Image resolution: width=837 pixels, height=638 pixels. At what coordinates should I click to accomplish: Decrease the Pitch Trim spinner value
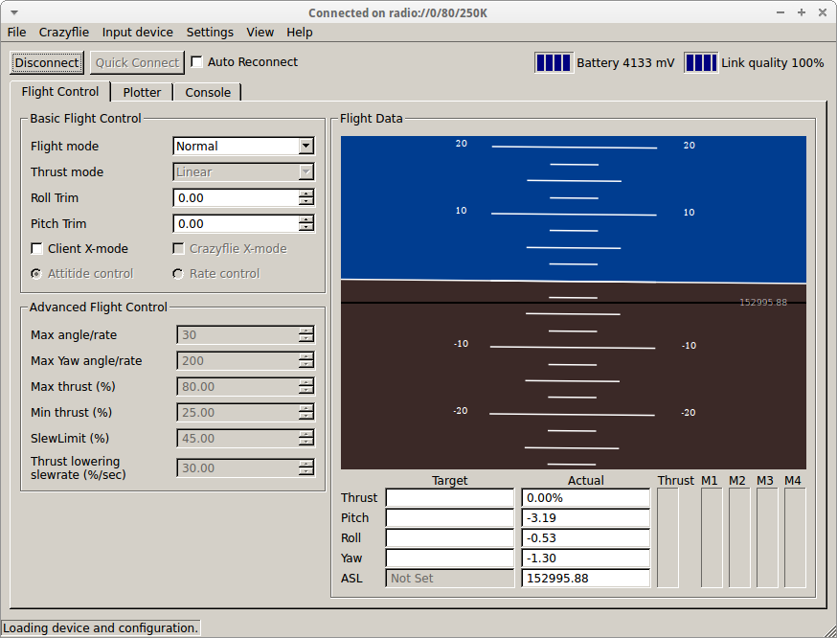[x=306, y=228]
